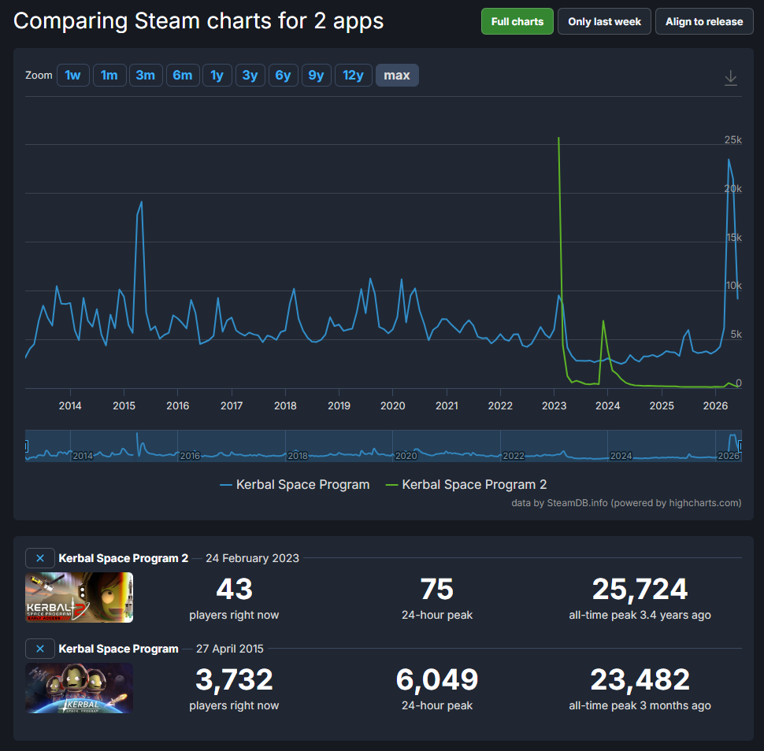Image resolution: width=764 pixels, height=751 pixels.
Task: Grab the right navigator range handle
Action: pos(740,446)
